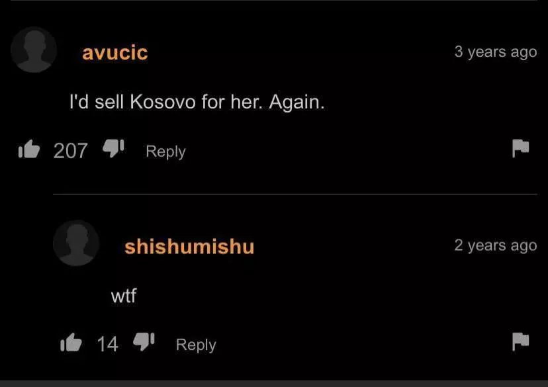Click the divider line between the comments

click(x=295, y=194)
